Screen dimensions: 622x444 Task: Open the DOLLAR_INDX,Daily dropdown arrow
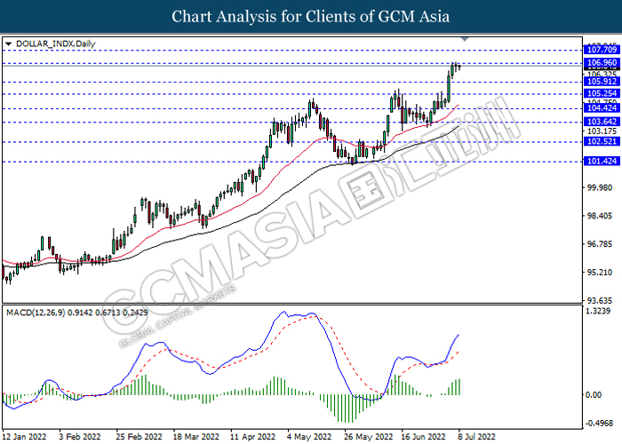click(8, 44)
